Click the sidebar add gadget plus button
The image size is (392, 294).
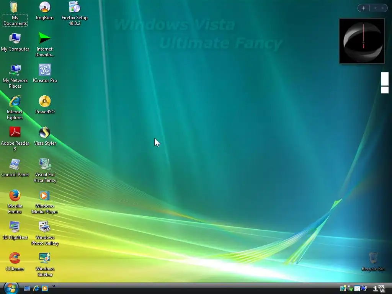click(x=363, y=8)
